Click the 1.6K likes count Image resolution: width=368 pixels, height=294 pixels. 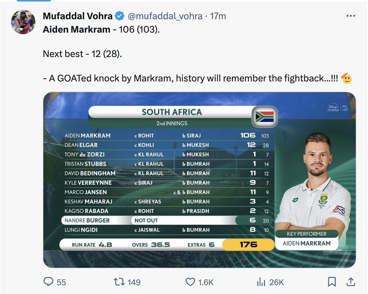[206, 282]
